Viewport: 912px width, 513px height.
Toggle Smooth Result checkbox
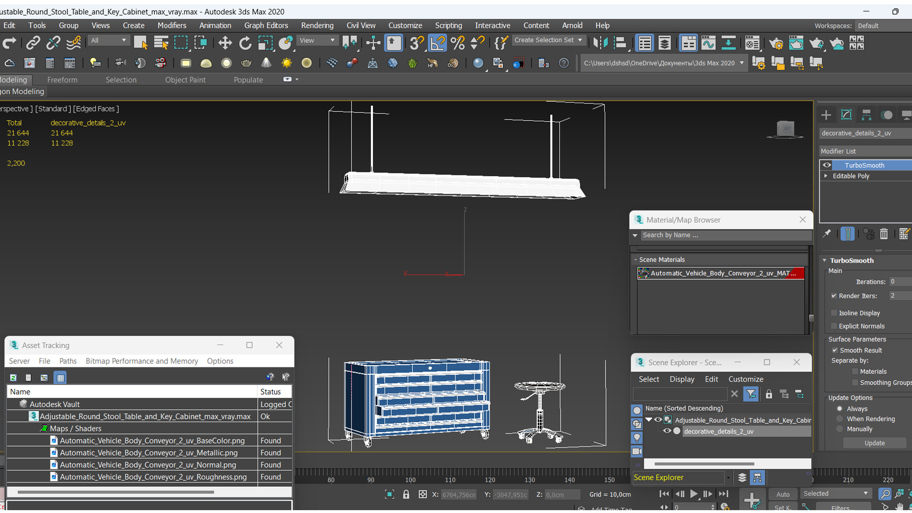coord(835,351)
